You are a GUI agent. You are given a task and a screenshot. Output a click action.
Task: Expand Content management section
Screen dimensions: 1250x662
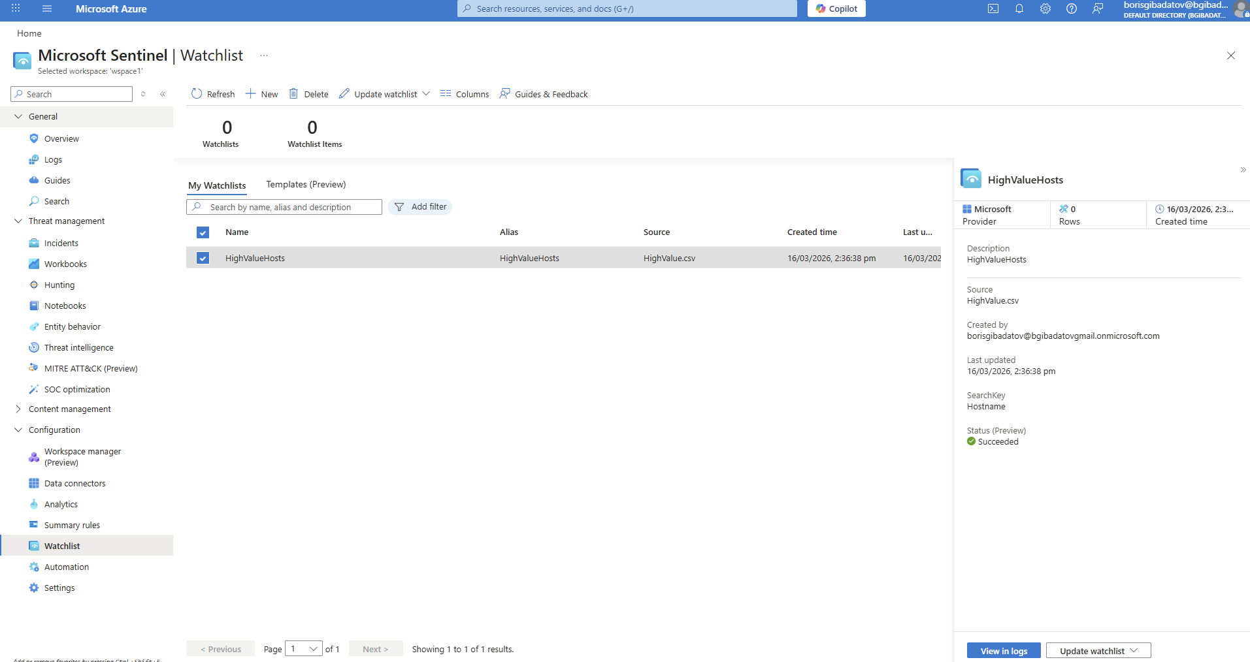[18, 409]
